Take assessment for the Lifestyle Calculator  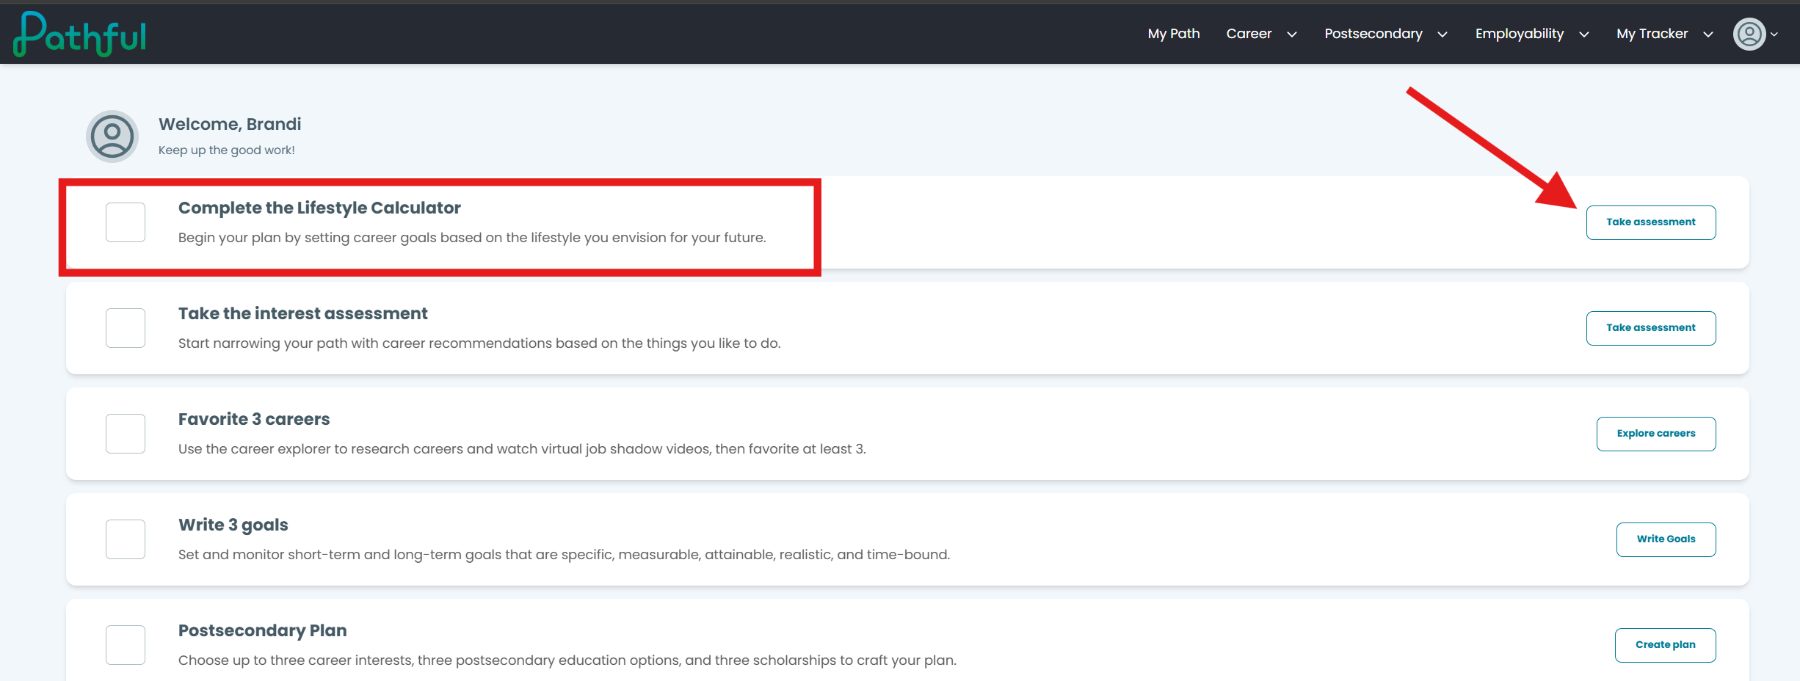coord(1651,222)
